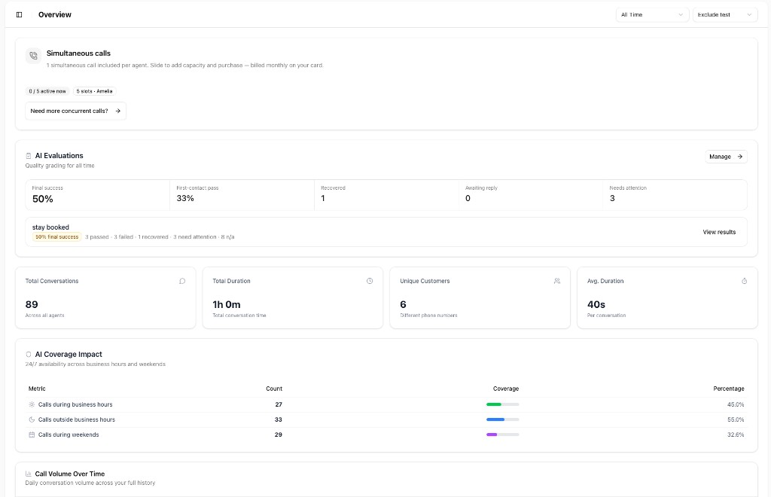Screen dimensions: 771x497
Task: Click the calendar icon for weekend calls row
Action: point(32,434)
